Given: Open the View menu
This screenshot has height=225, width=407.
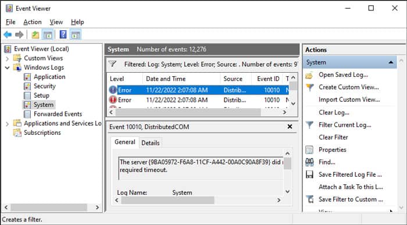Looking at the screenshot, I should click(56, 22).
